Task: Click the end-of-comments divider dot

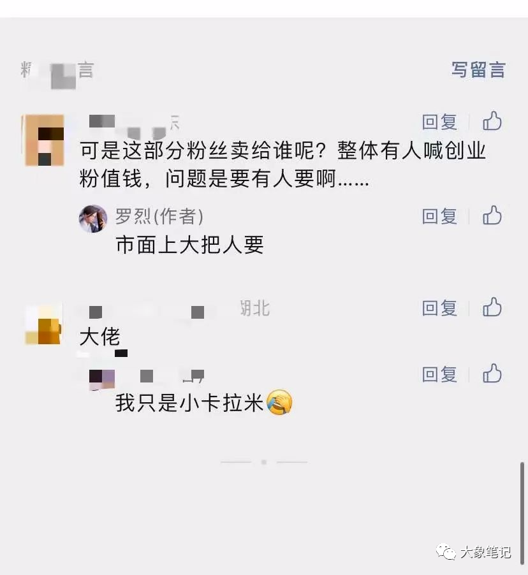Action: click(x=264, y=462)
